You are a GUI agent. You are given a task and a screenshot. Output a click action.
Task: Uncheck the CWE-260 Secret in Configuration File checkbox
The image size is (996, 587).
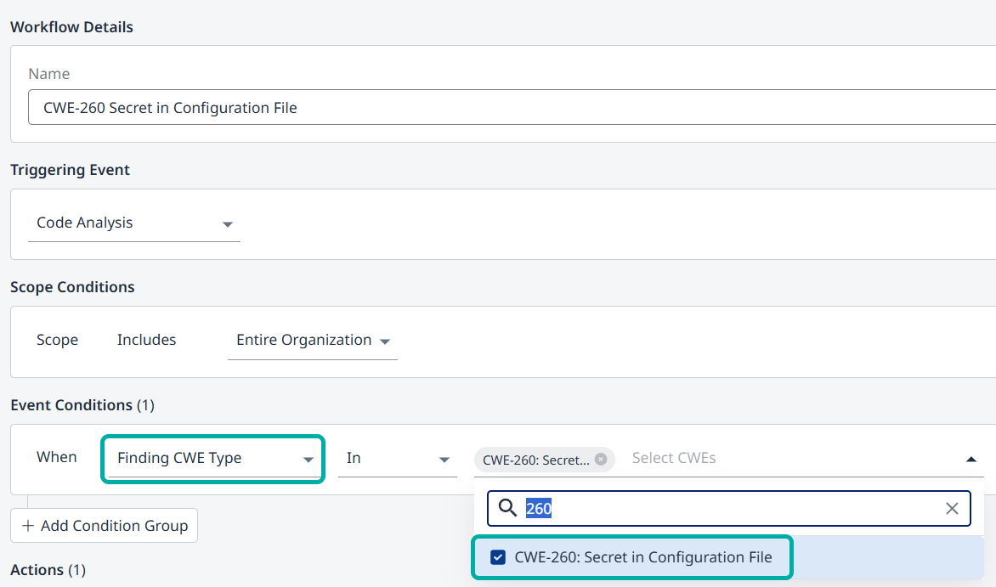click(x=499, y=557)
